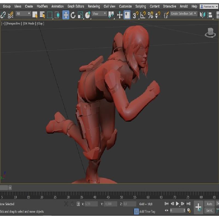Pick the Select and Place tool
219x219 pixels.
[x=88, y=15]
